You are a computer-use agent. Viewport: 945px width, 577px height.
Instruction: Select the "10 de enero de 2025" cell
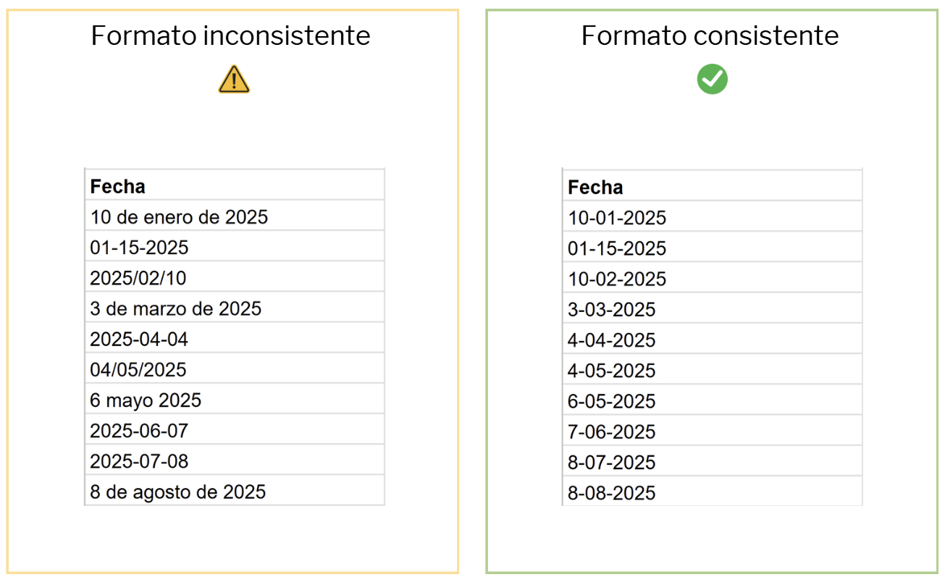(x=179, y=216)
